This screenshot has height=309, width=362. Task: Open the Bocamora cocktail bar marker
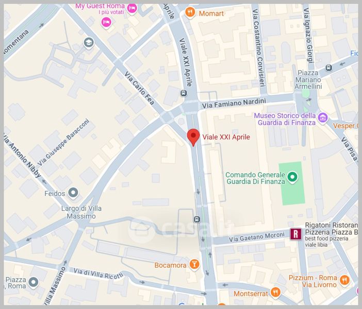pyautogui.click(x=194, y=265)
